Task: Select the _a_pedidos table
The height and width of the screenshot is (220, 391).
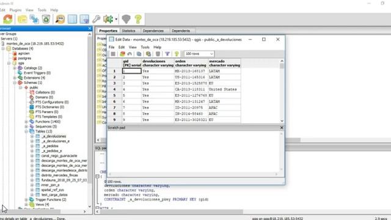Action: point(50,146)
